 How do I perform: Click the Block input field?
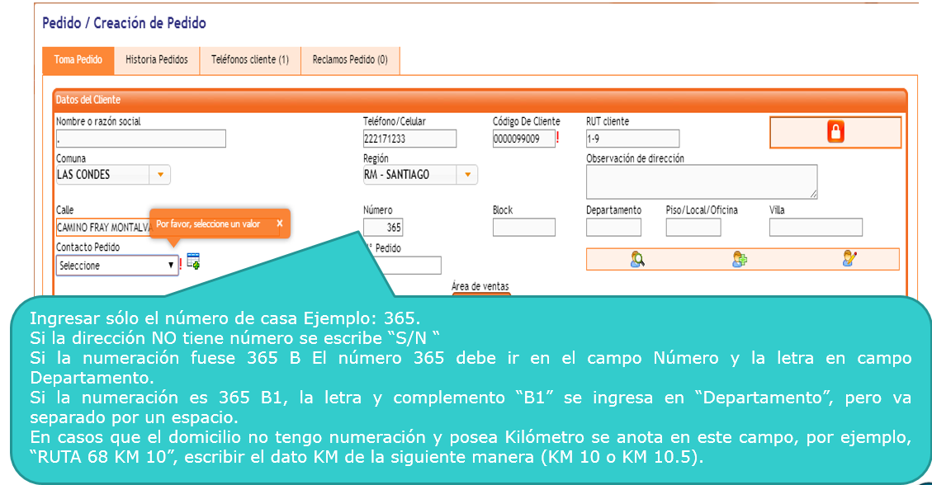click(523, 228)
